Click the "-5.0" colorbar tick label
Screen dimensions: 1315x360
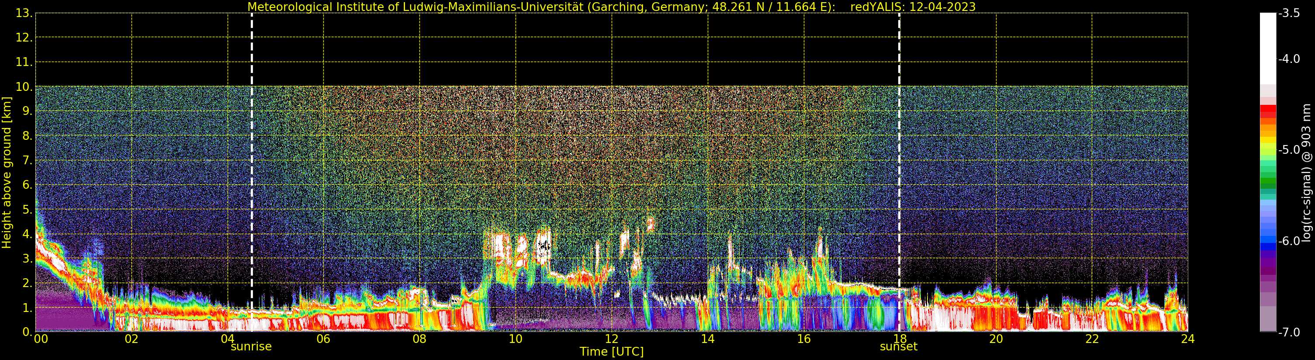(x=1290, y=150)
